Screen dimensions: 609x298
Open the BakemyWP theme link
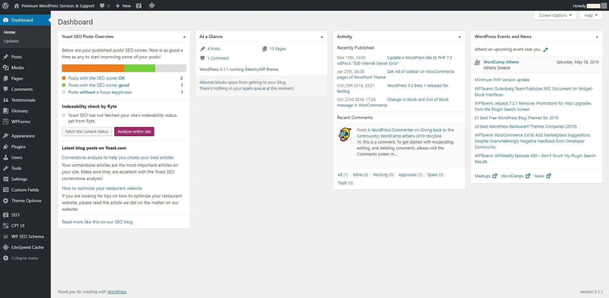255,69
